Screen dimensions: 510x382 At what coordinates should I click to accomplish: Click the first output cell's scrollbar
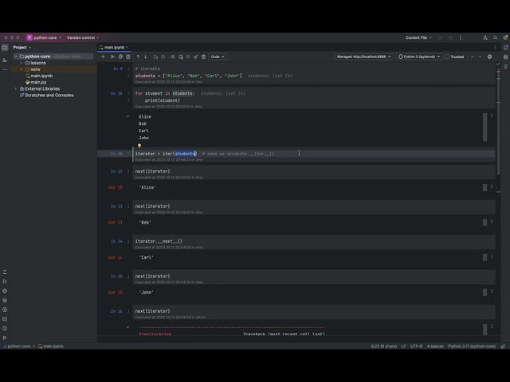coord(485,127)
